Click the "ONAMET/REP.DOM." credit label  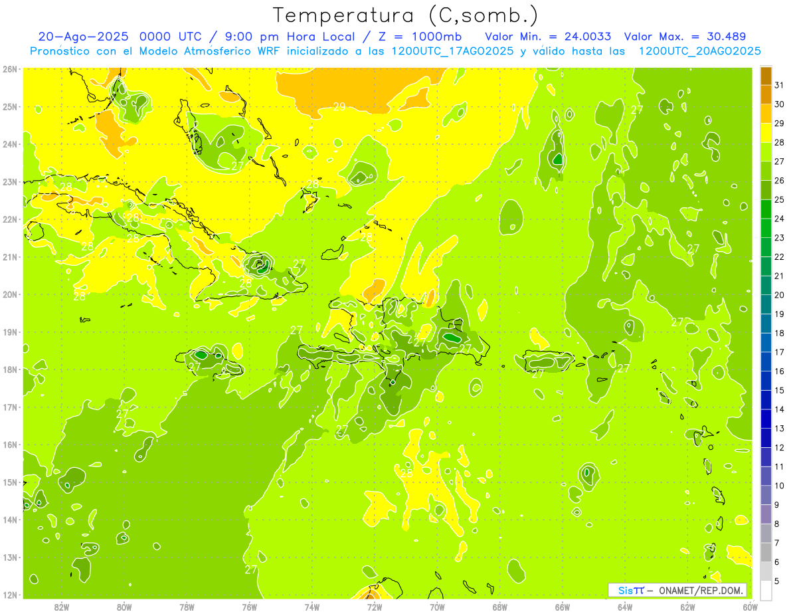[x=702, y=590]
